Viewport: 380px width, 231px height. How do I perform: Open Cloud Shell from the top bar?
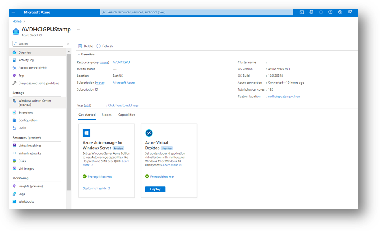(x=302, y=12)
